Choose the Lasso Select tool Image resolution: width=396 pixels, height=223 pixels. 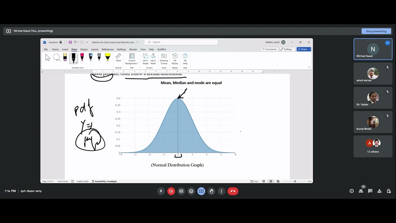(x=57, y=57)
